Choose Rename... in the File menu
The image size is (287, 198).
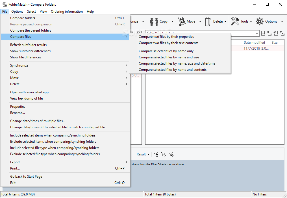pyautogui.click(x=65, y=113)
